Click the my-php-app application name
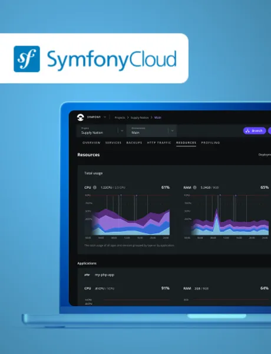This screenshot has height=354, width=271. tap(104, 275)
